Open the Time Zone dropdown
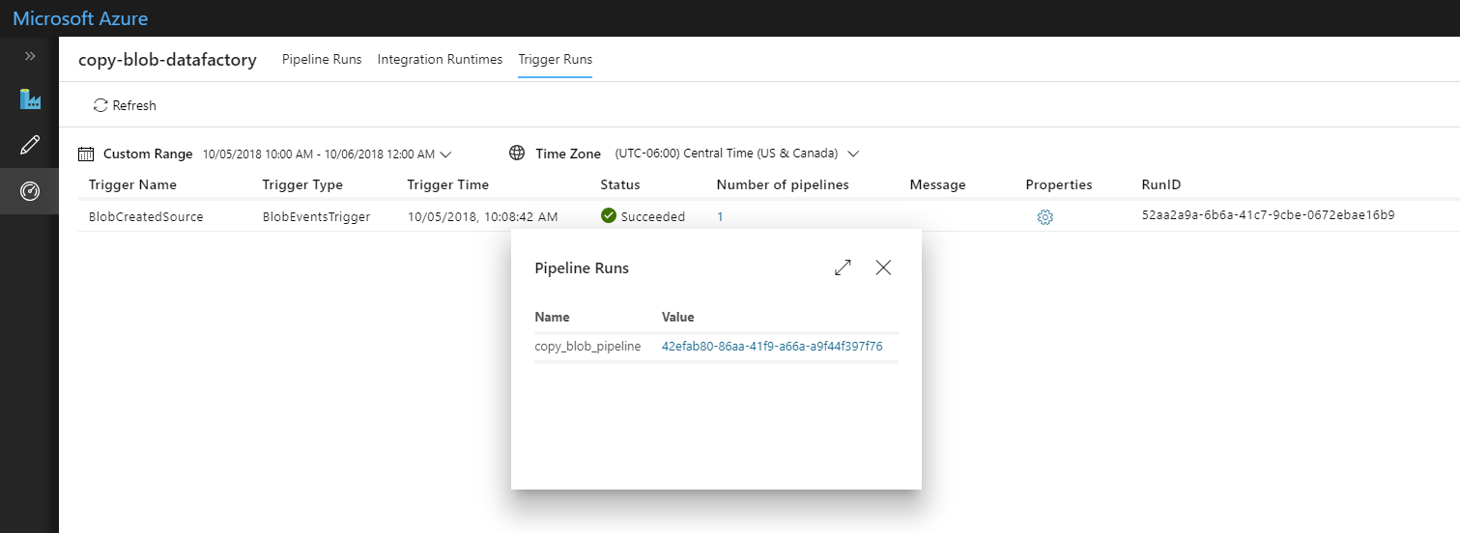 [737, 154]
